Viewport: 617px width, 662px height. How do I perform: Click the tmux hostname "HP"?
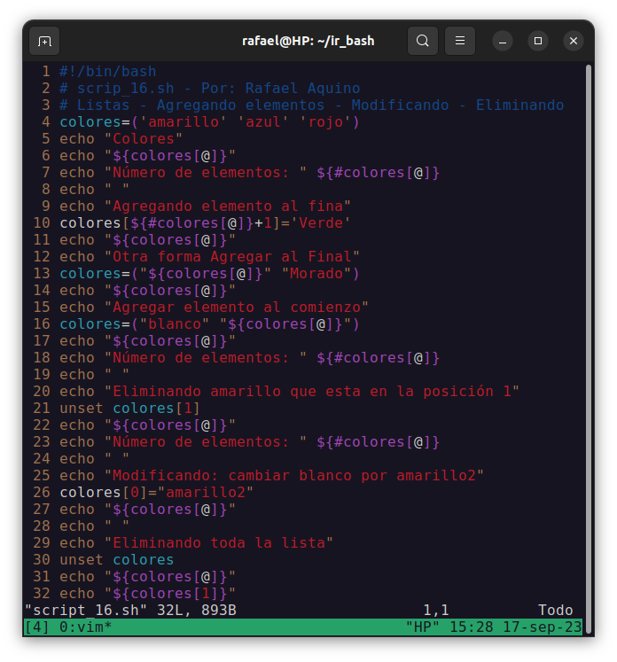click(x=422, y=627)
